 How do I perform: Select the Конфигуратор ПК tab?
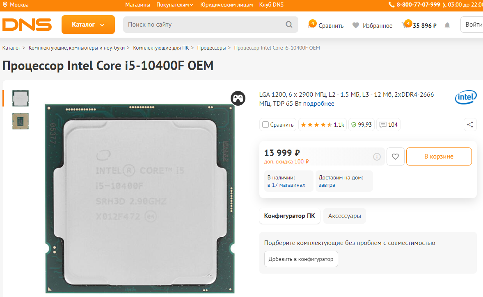[x=290, y=216]
